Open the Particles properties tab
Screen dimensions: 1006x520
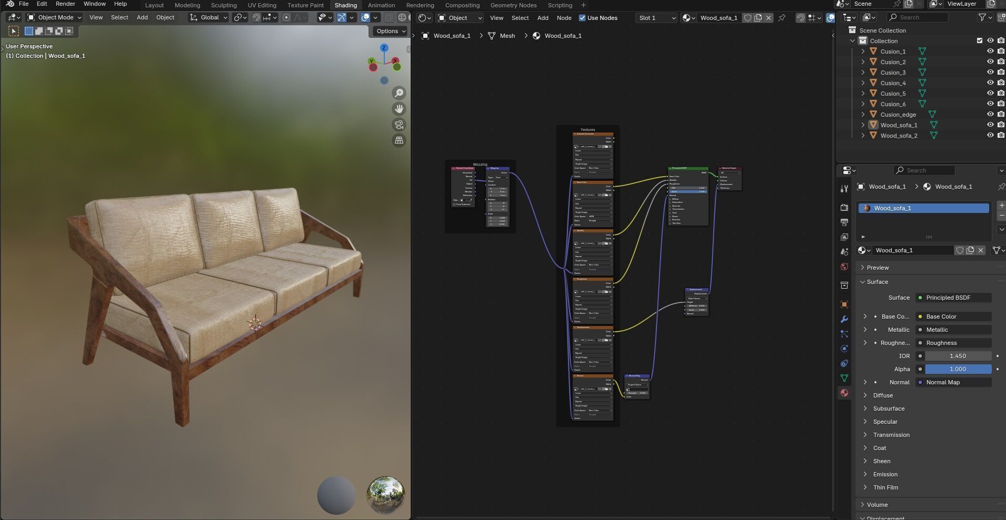844,334
